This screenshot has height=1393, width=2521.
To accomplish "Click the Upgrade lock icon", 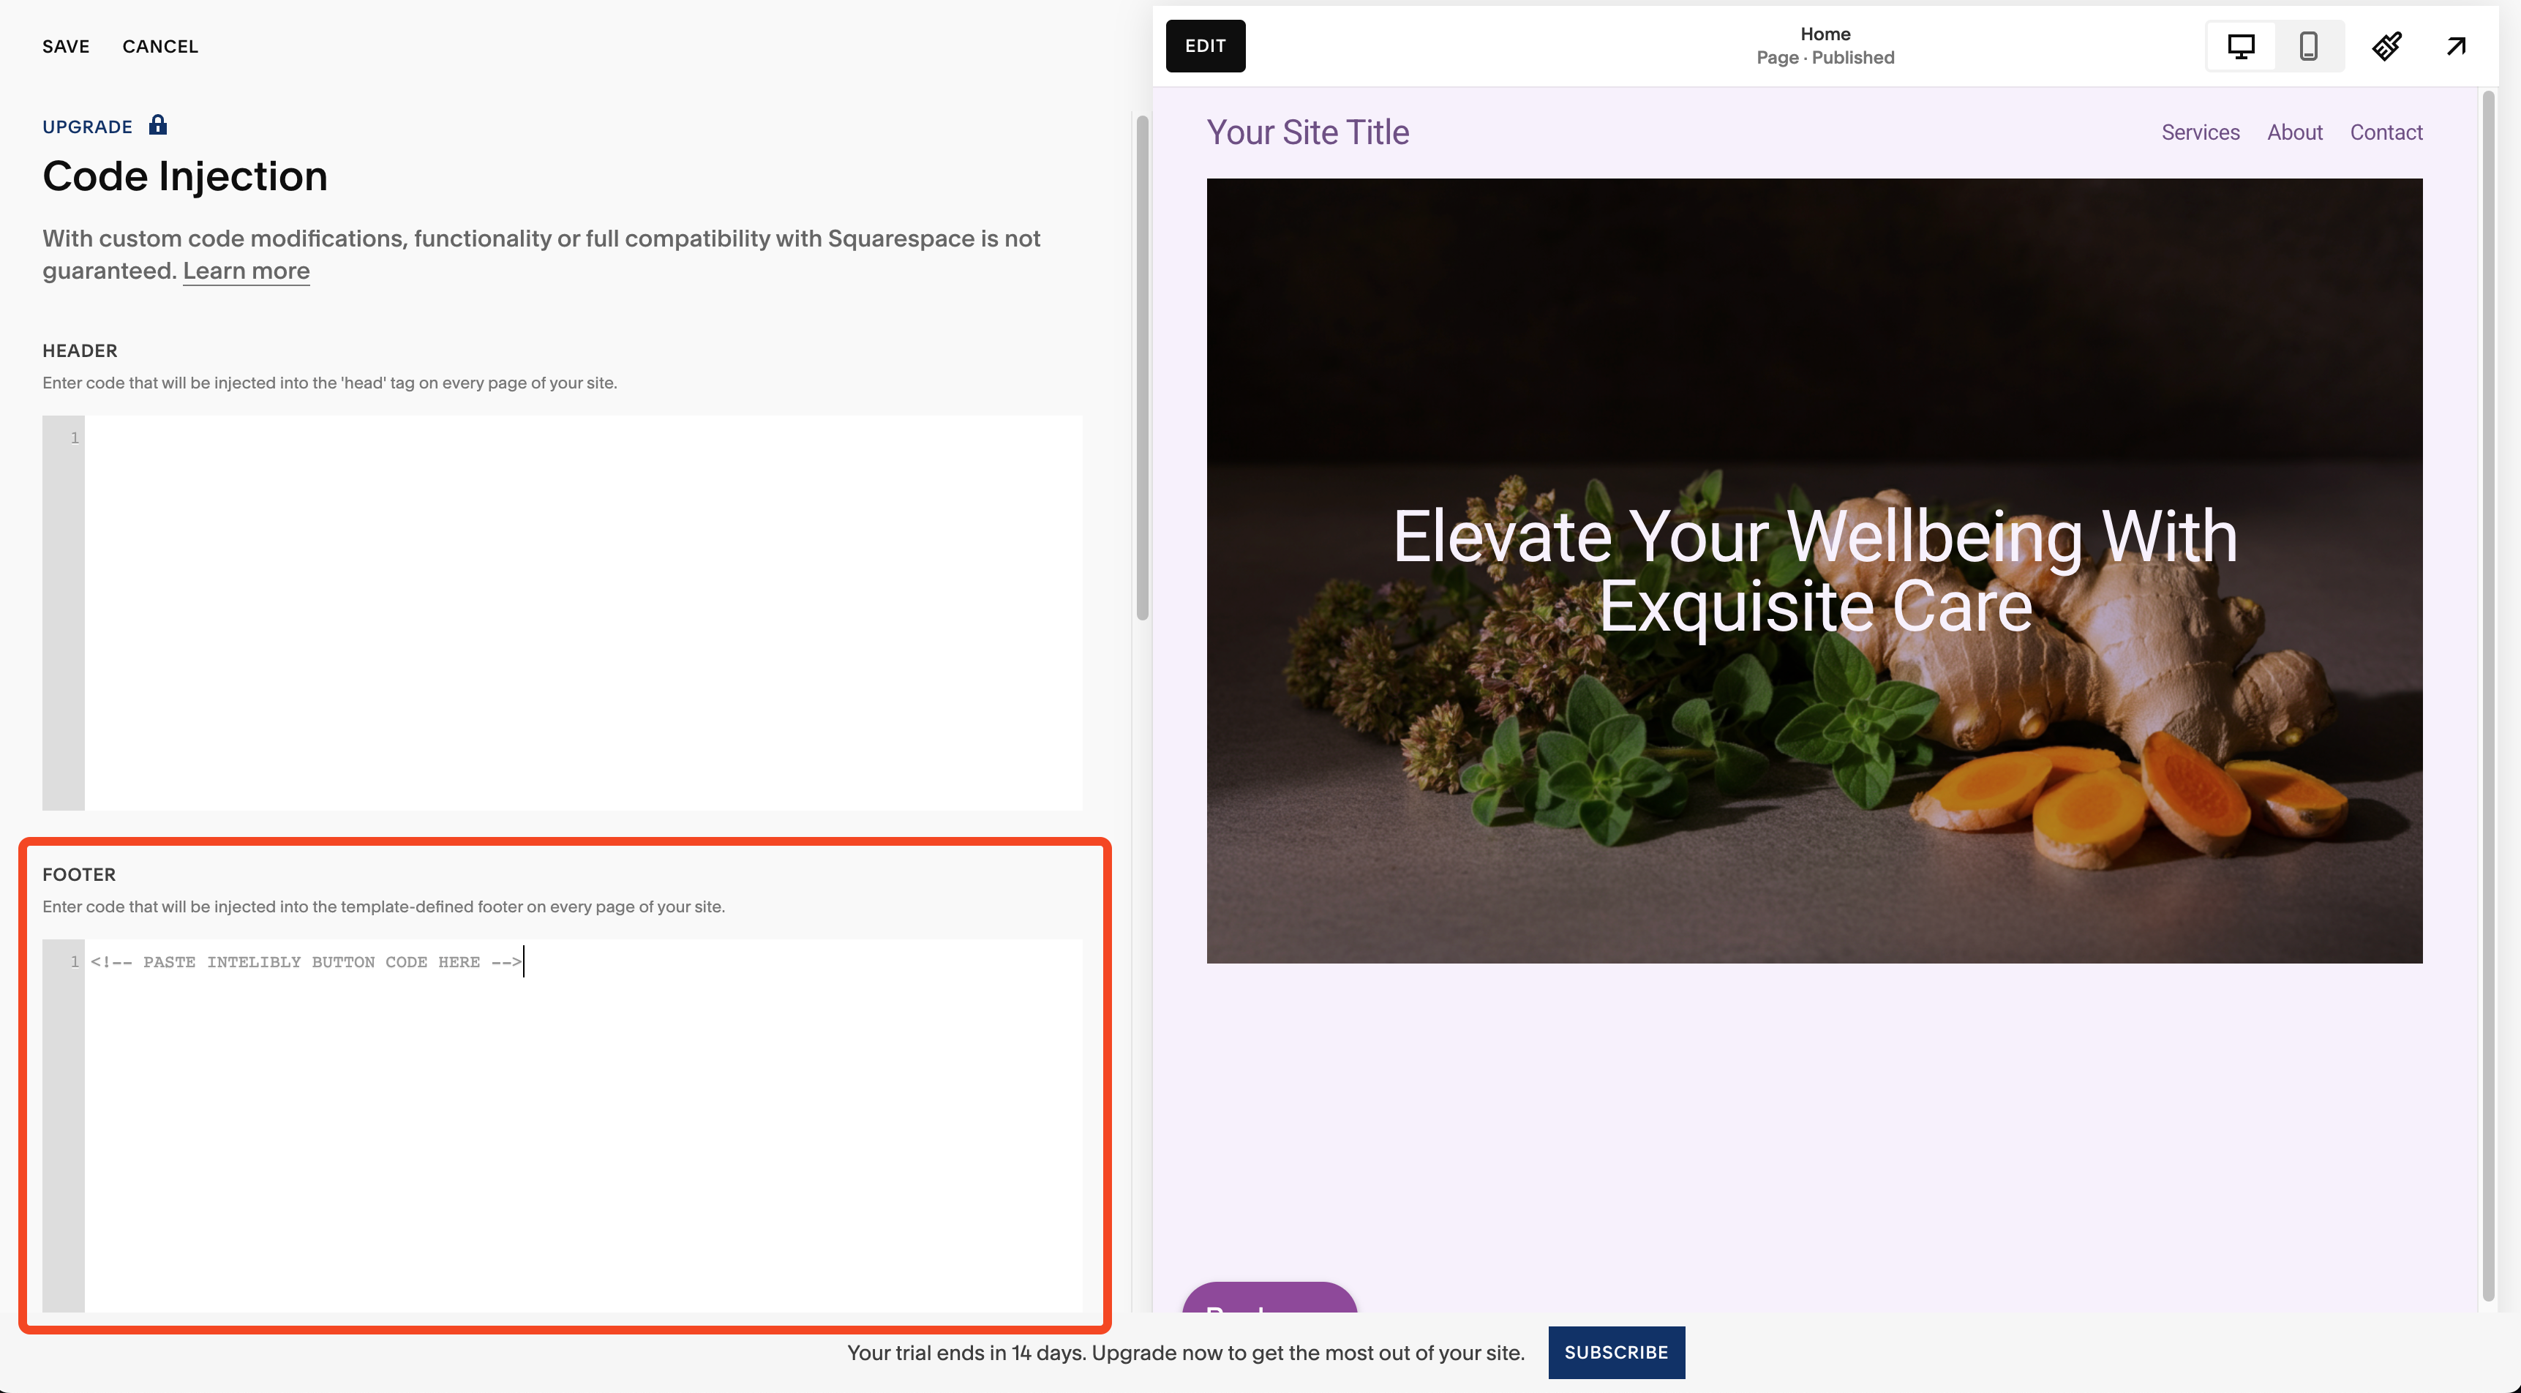I will click(157, 125).
